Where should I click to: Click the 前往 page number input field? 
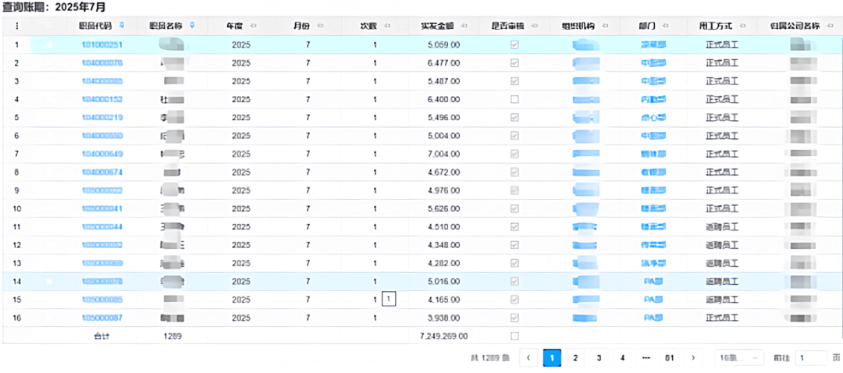pyautogui.click(x=811, y=357)
